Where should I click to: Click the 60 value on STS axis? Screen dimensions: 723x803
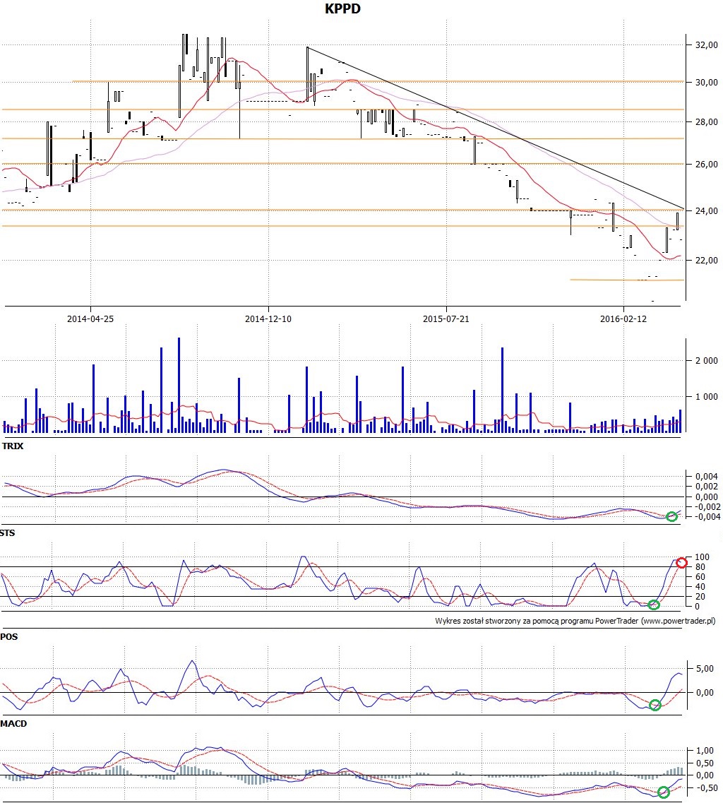[700, 576]
